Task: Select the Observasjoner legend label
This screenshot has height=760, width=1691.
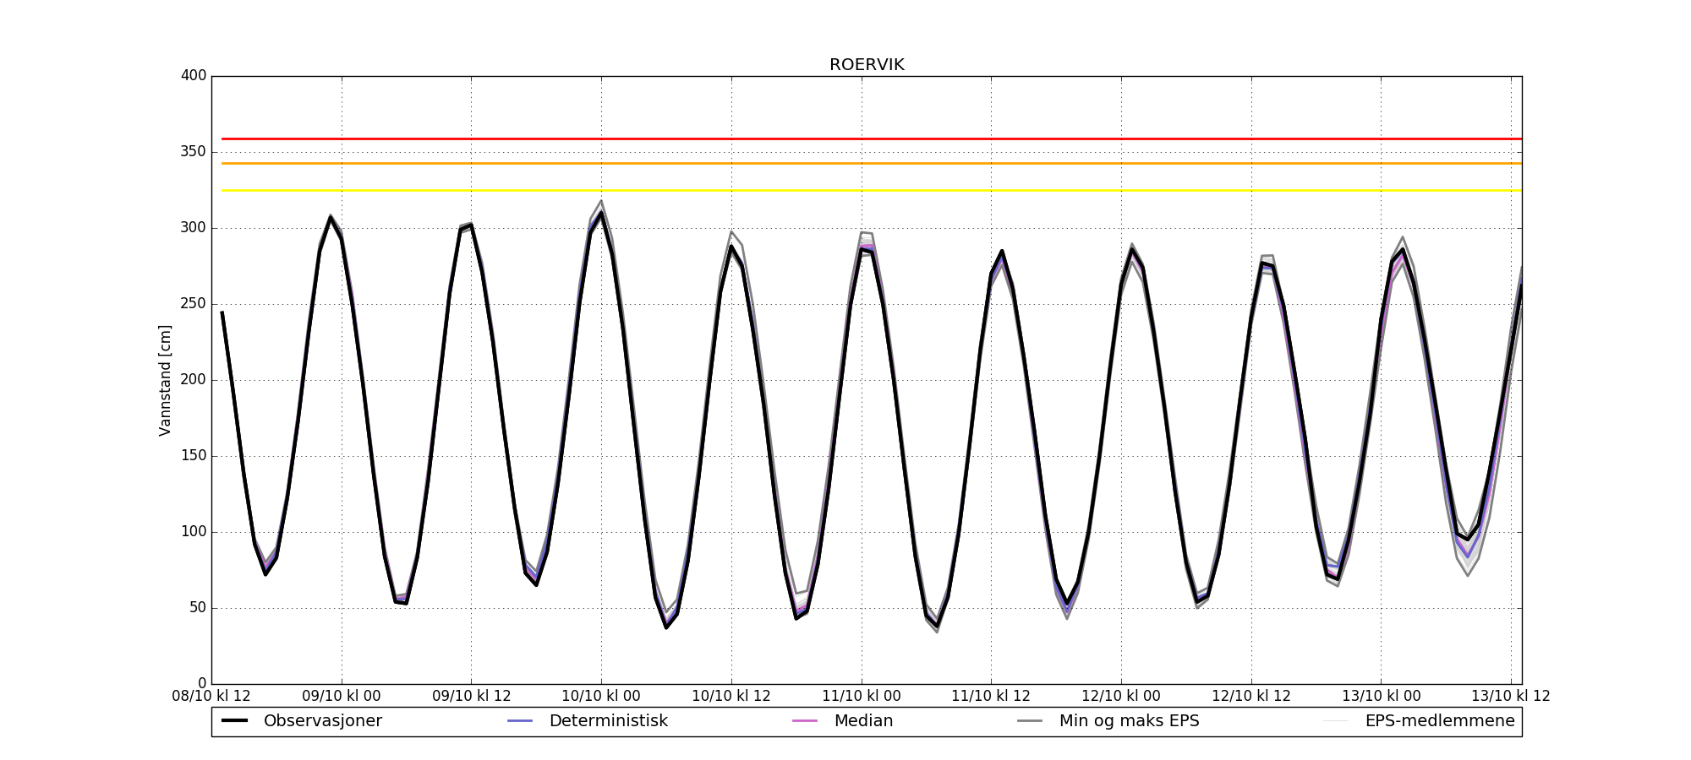Action: coord(322,721)
